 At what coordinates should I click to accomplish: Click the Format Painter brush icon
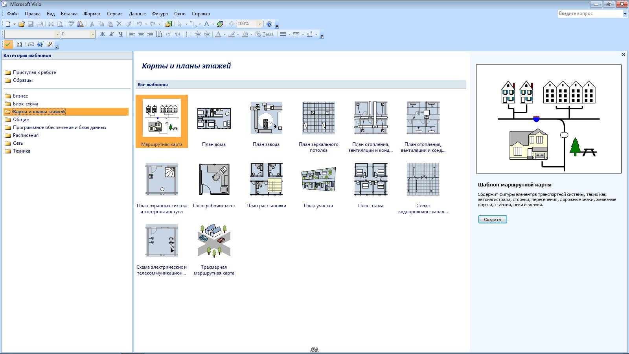tap(128, 24)
